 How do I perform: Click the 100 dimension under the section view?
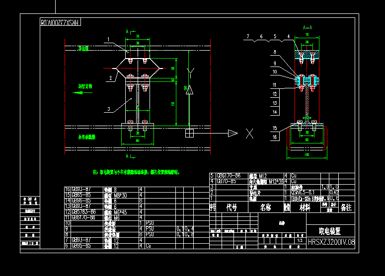click(x=307, y=155)
